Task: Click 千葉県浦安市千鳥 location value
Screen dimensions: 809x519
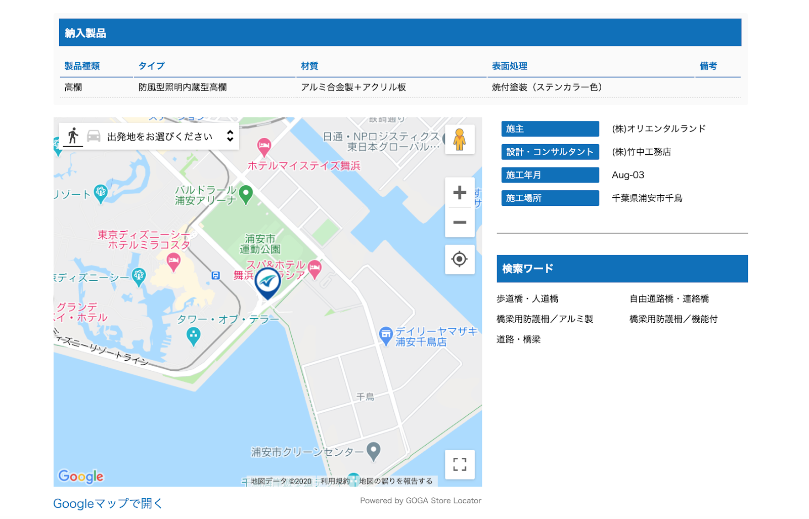Action: coord(647,198)
